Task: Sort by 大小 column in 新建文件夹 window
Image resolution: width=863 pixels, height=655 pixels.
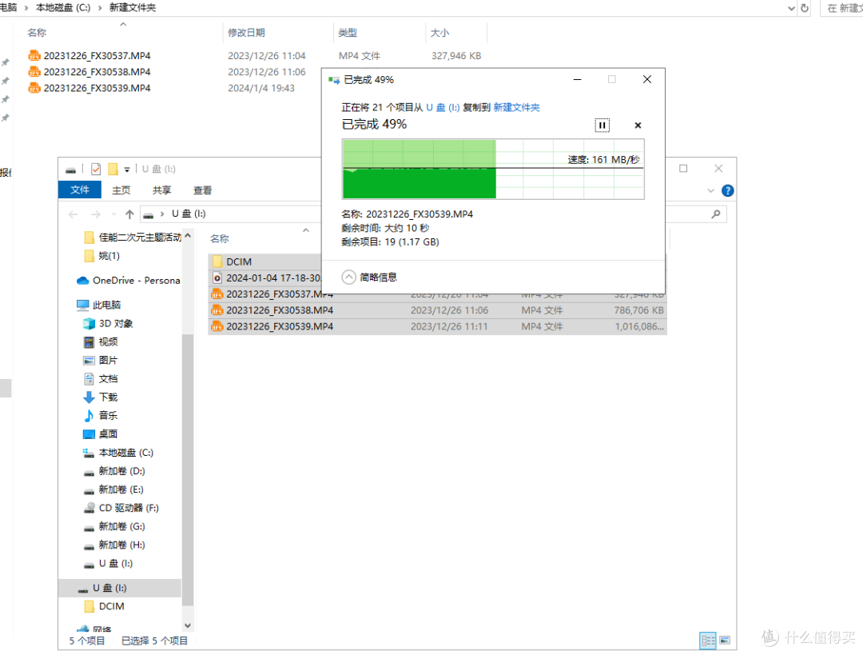Action: (x=439, y=33)
